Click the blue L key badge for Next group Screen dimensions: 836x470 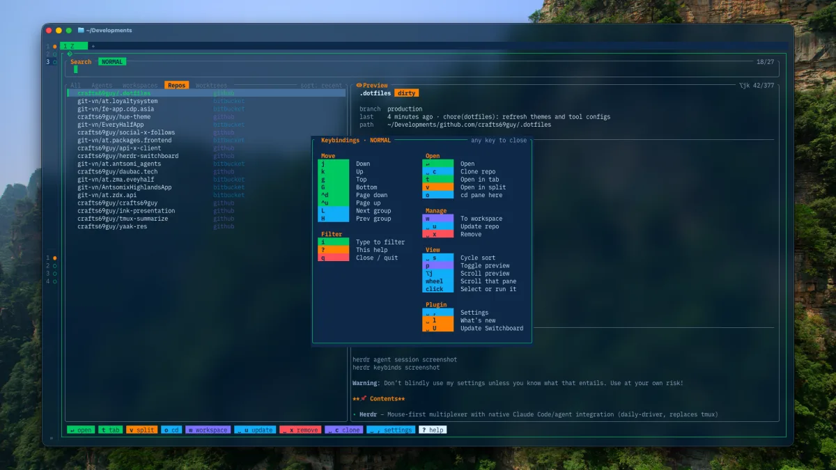point(333,210)
